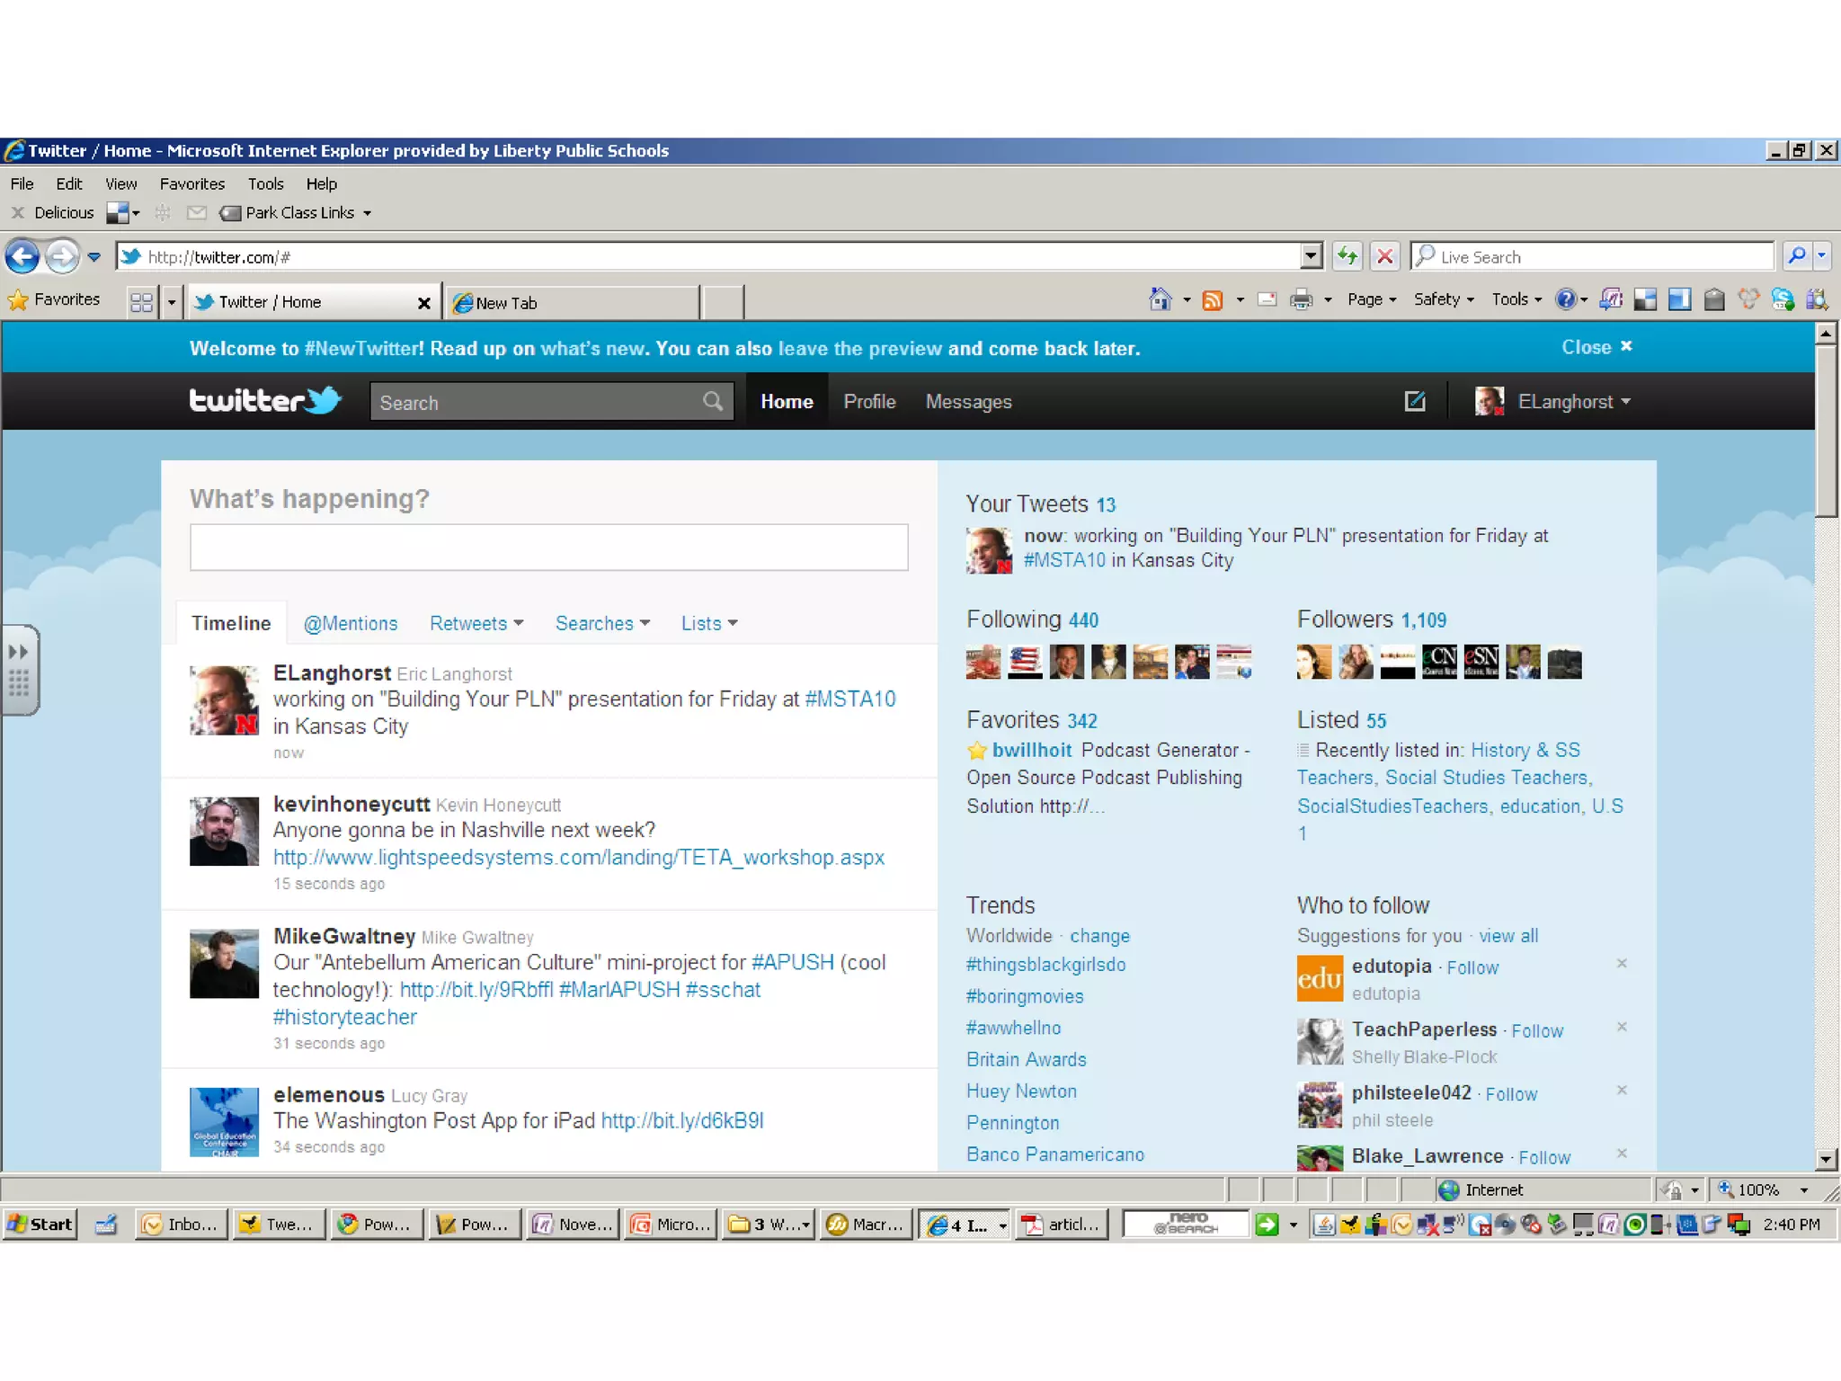Click the What's happening tweet box
The height and width of the screenshot is (1381, 1841).
coord(548,547)
